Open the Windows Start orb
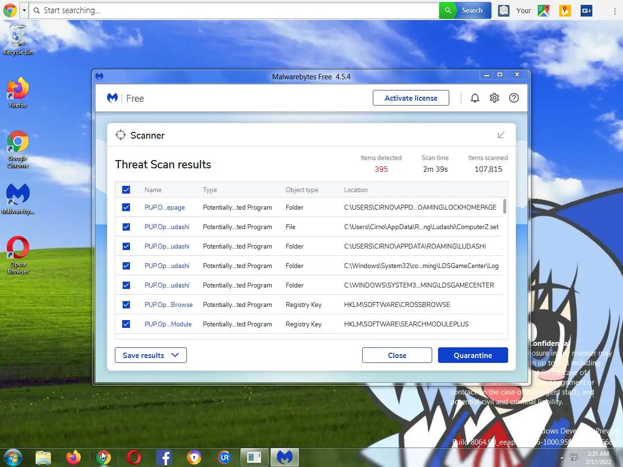 click(13, 457)
